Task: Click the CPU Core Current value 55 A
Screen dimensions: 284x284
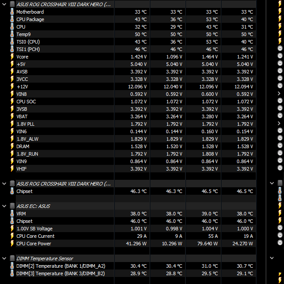Action: click(x=213, y=236)
